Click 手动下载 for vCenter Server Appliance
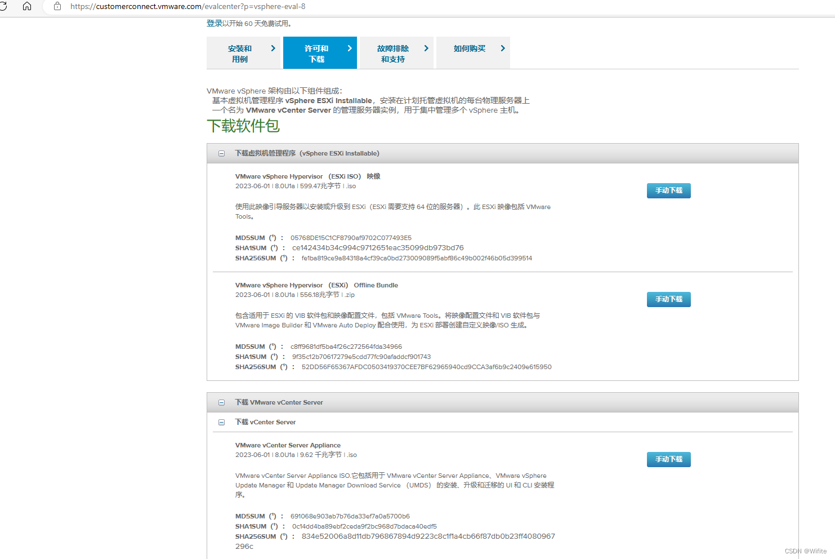Viewport: 835px width, 559px height. click(x=669, y=459)
